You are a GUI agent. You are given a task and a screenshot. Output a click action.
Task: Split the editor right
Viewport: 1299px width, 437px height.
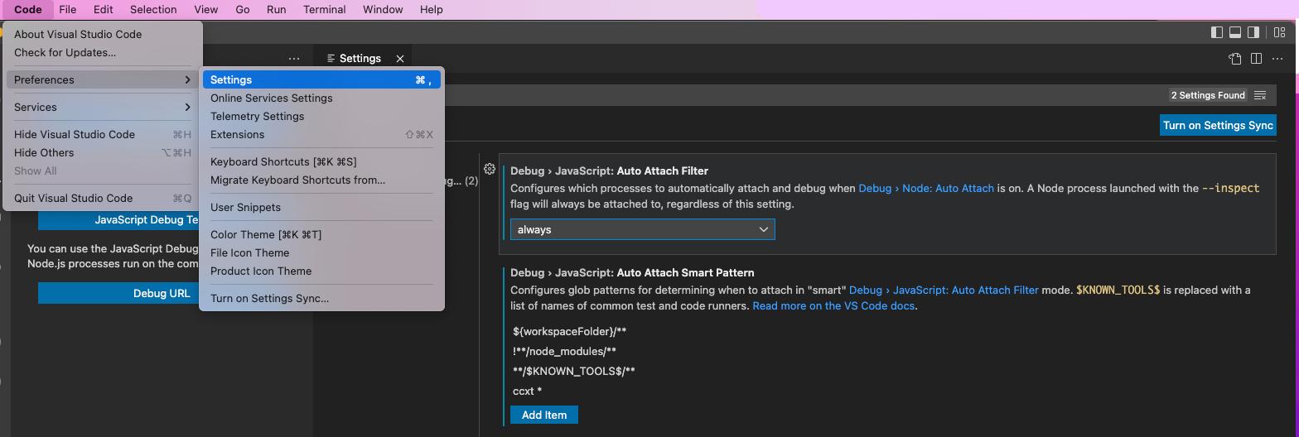coord(1256,58)
